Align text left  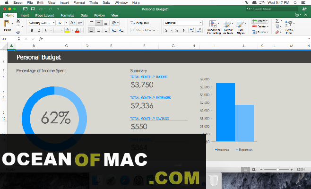[91, 30]
